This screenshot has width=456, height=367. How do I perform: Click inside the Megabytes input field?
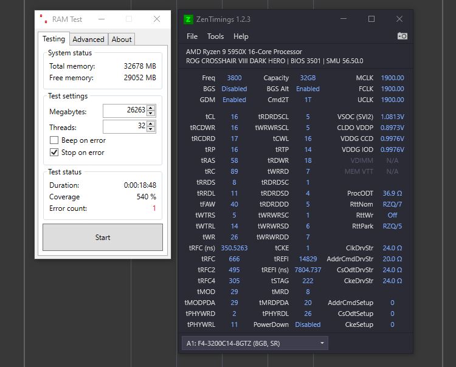pyautogui.click(x=125, y=111)
